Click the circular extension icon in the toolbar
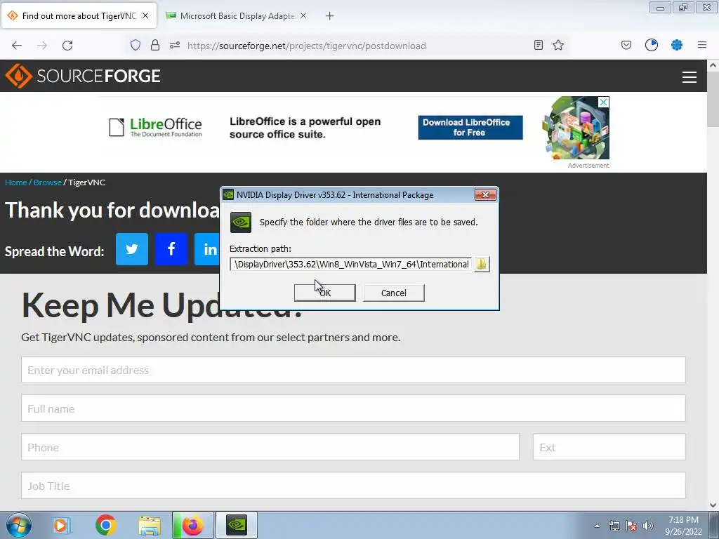719x539 pixels. coord(651,45)
